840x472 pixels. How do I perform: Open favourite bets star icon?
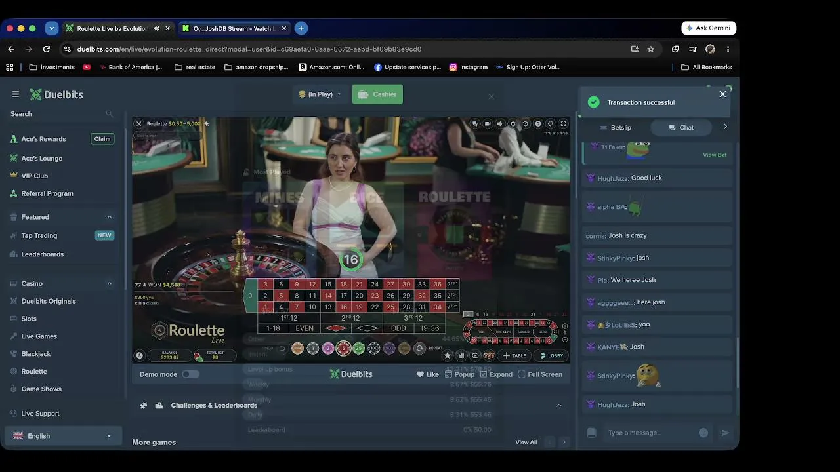coord(448,355)
